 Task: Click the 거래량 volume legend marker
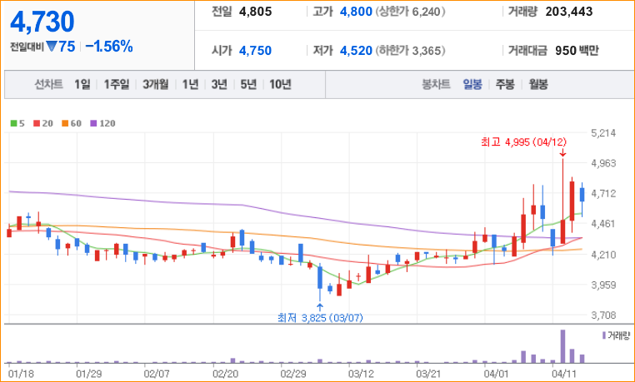(604, 335)
